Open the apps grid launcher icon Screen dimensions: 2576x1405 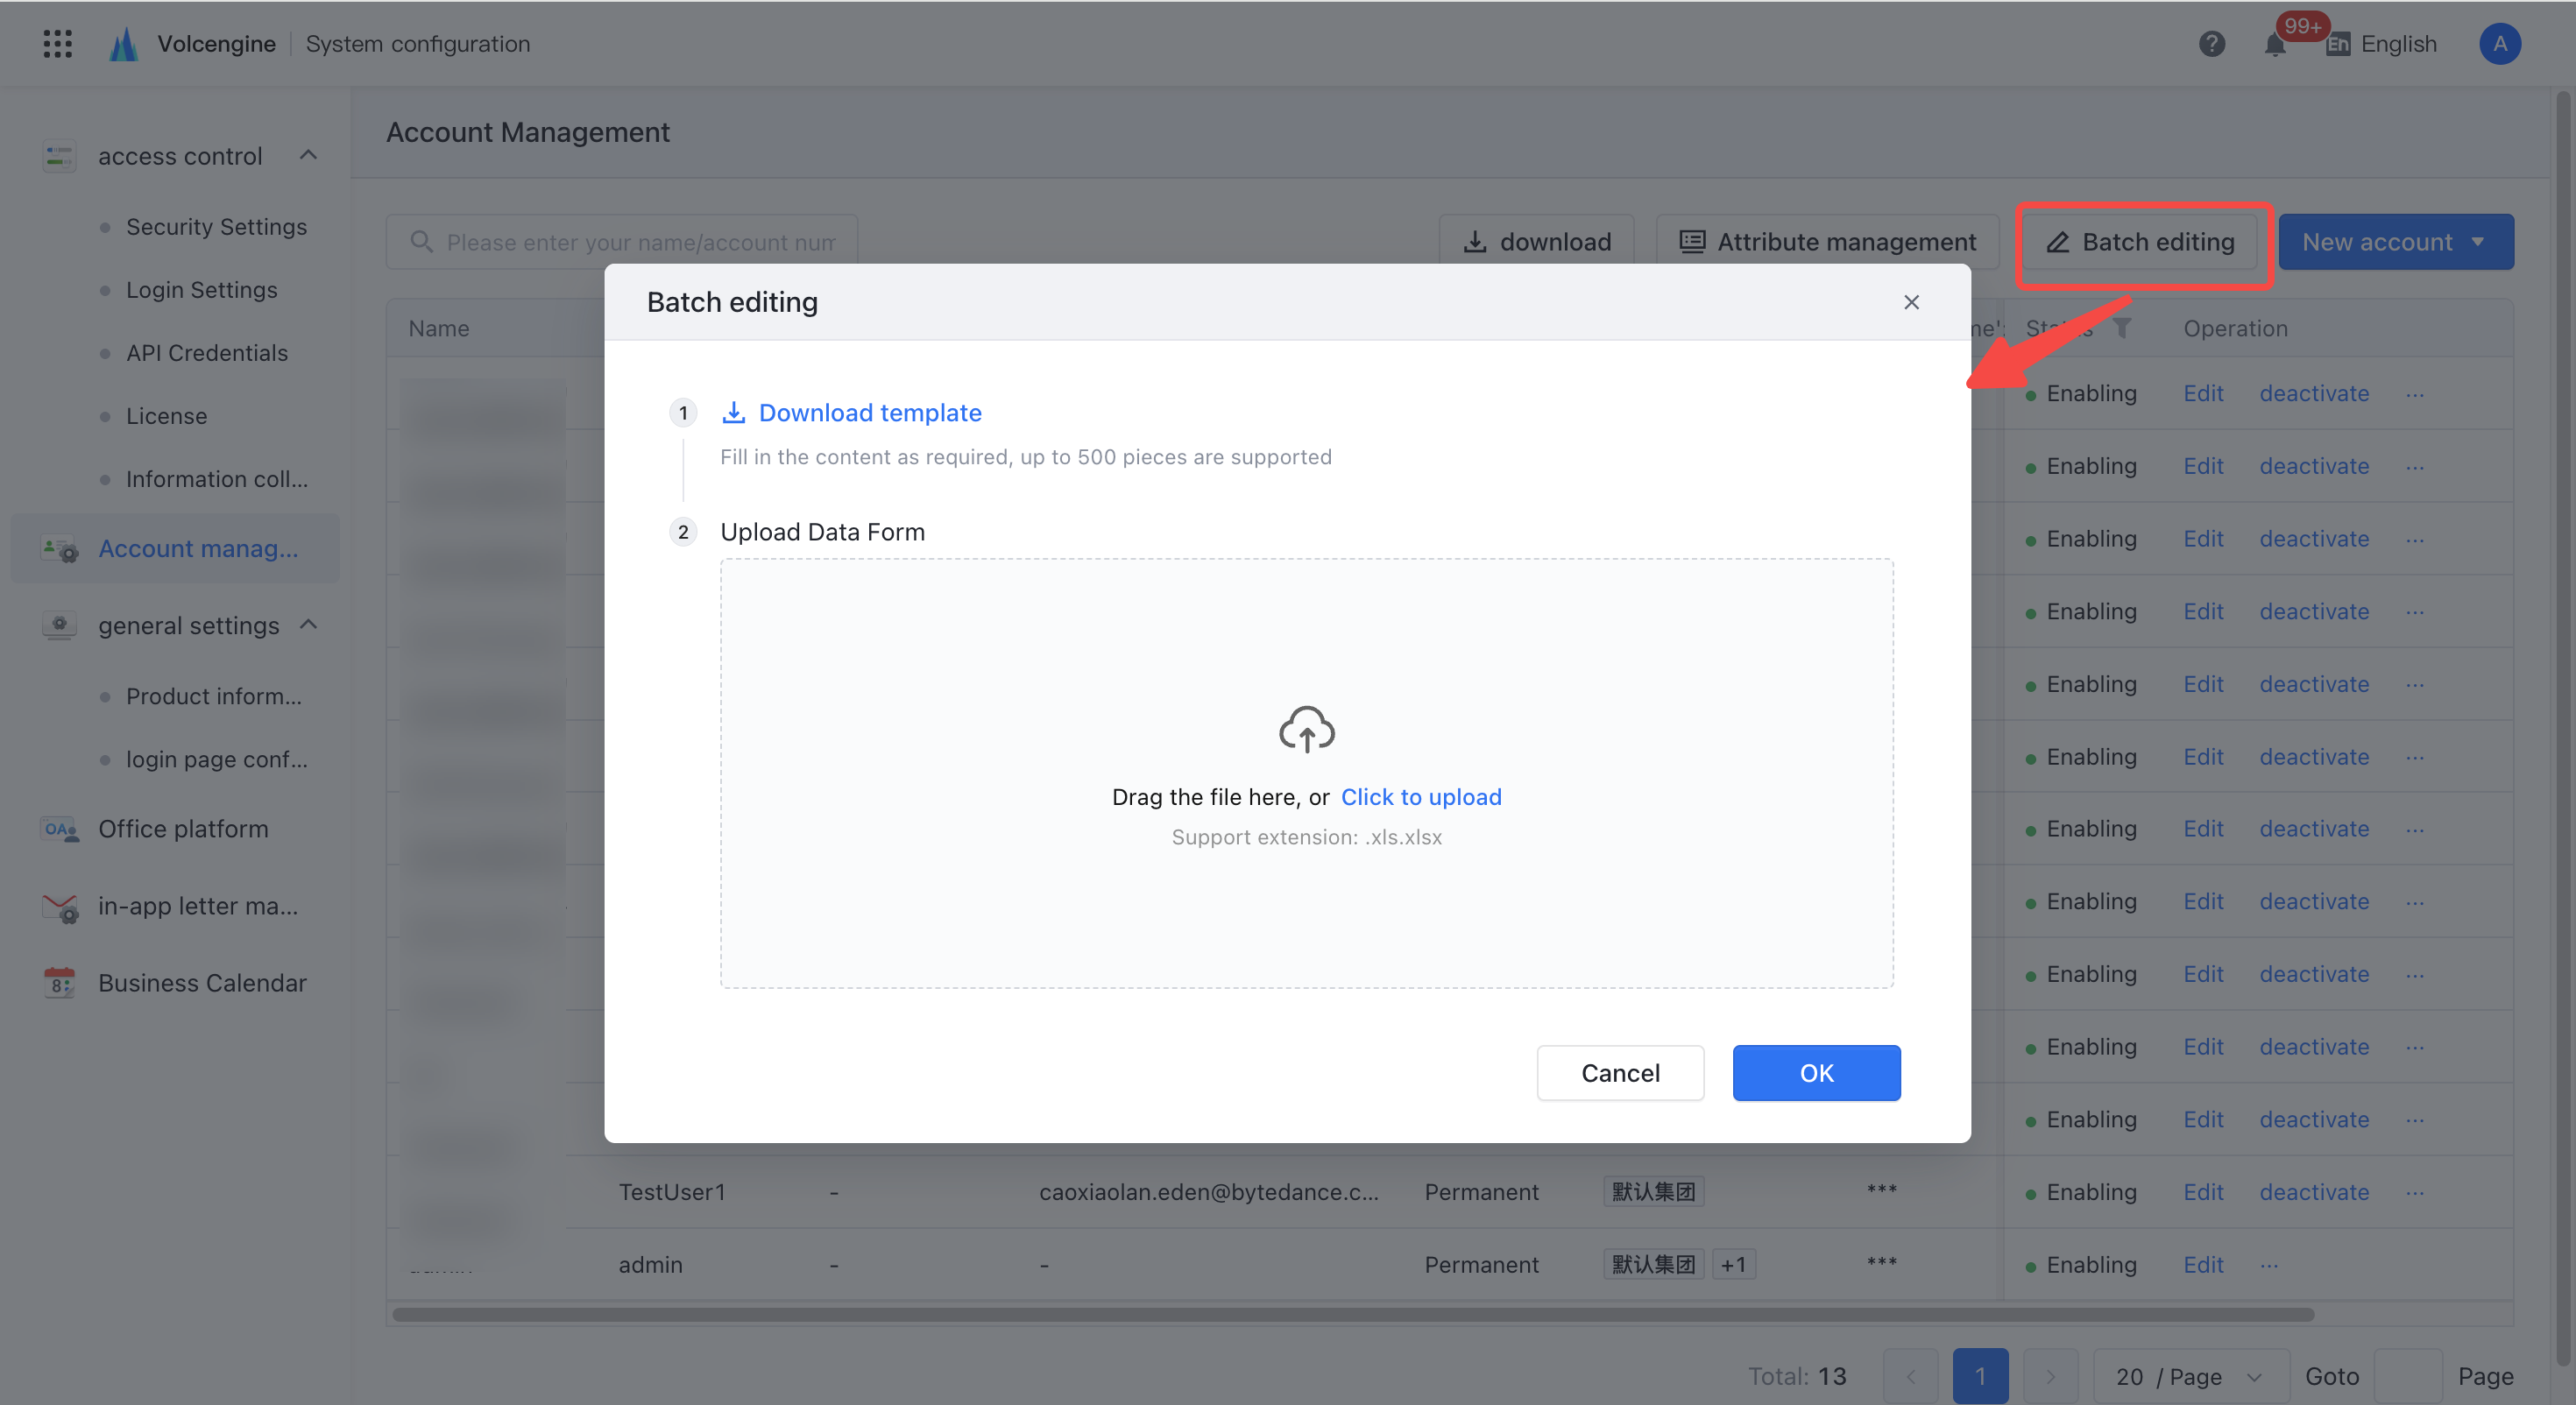click(58, 44)
